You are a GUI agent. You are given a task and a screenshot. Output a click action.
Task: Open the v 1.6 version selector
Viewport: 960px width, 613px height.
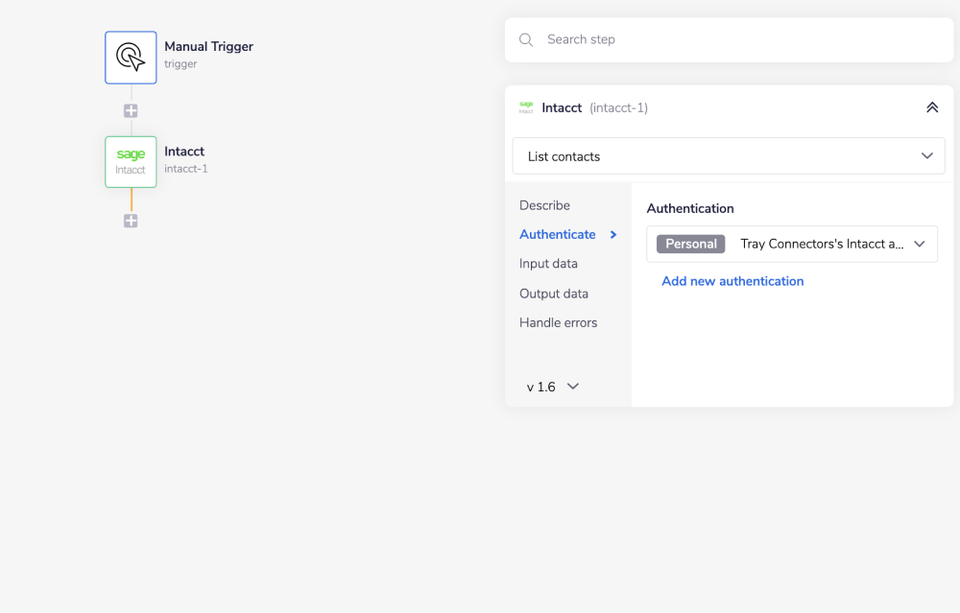coord(553,387)
